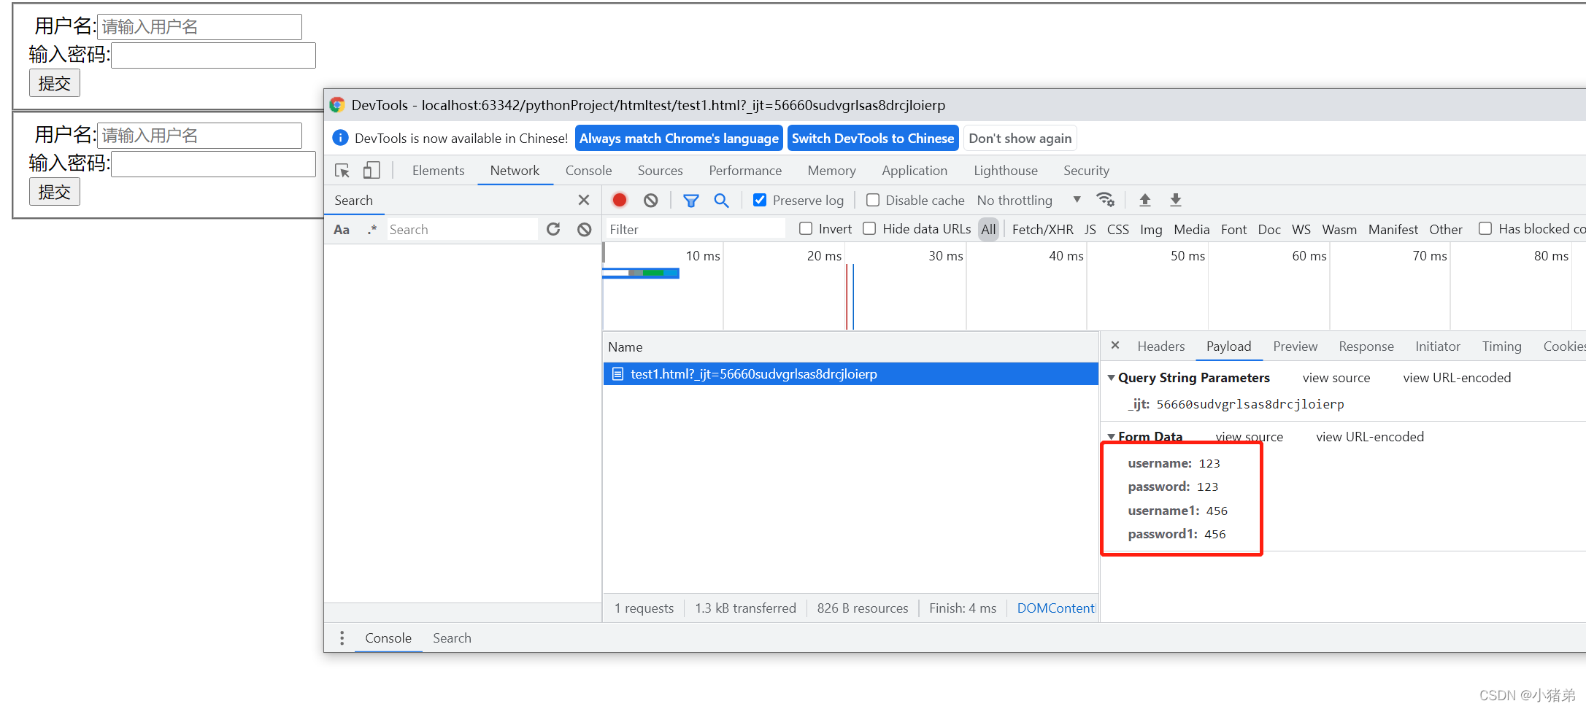Click first form username input field
Image resolution: width=1586 pixels, height=709 pixels.
click(199, 27)
